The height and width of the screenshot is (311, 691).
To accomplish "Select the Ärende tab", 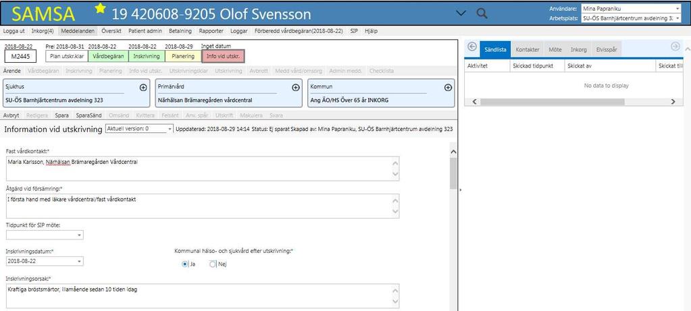I will click(12, 71).
